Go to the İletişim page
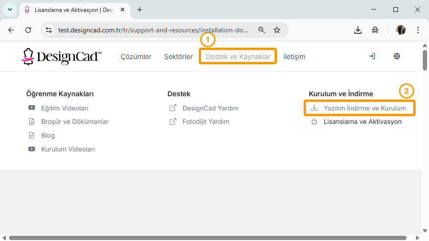 (294, 57)
